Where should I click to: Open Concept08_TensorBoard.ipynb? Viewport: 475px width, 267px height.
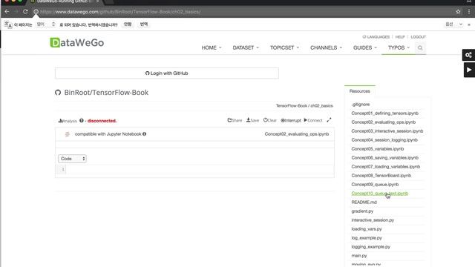point(381,175)
